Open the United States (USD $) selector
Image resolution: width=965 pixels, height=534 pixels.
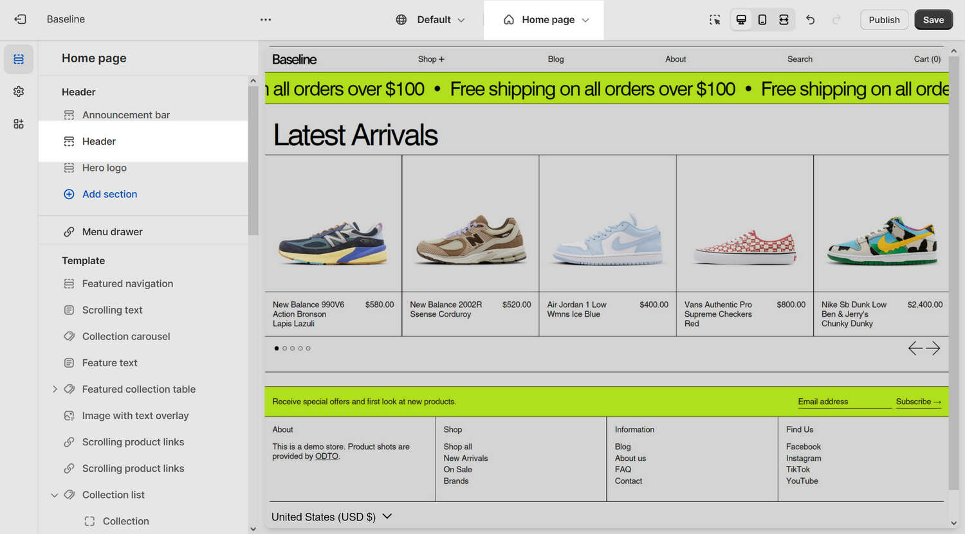(331, 517)
